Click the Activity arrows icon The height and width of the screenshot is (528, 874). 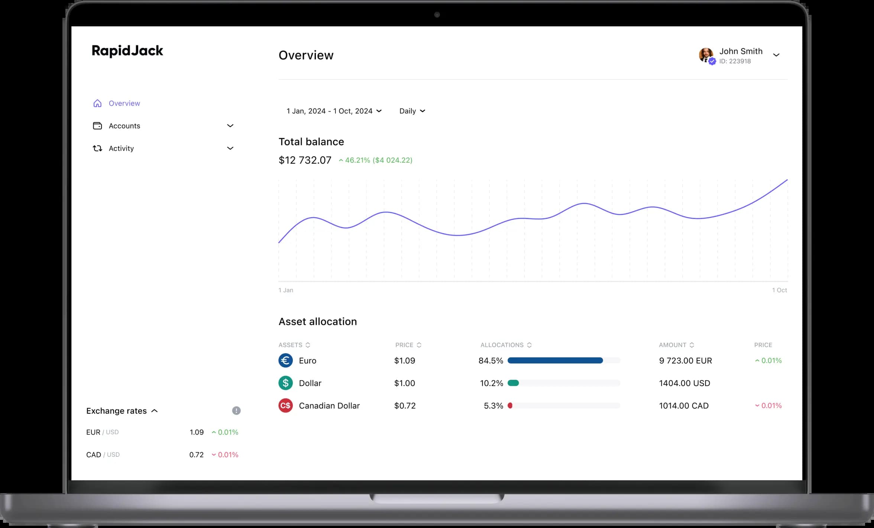[97, 149]
